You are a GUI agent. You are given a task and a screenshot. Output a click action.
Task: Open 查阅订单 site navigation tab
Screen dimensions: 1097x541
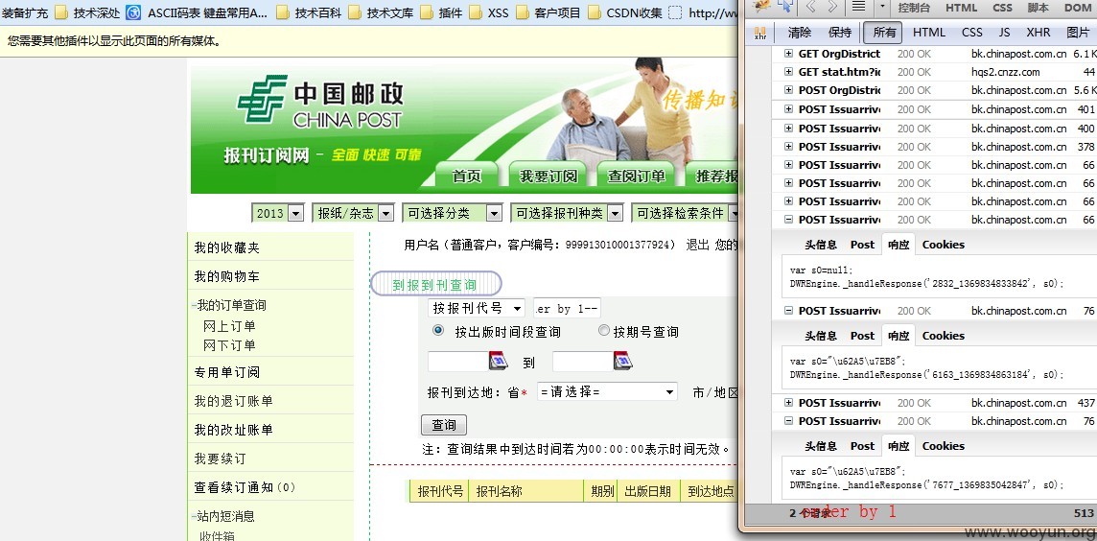(636, 176)
